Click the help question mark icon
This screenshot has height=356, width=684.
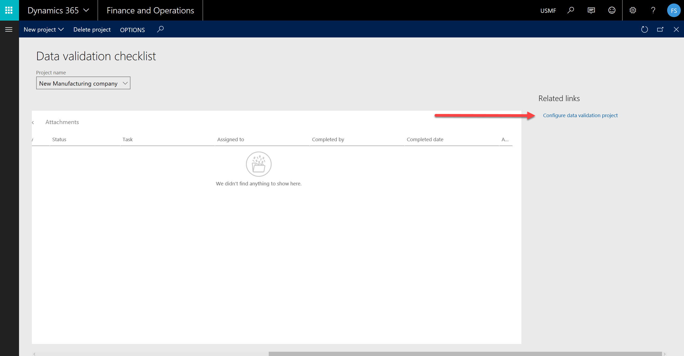tap(653, 10)
